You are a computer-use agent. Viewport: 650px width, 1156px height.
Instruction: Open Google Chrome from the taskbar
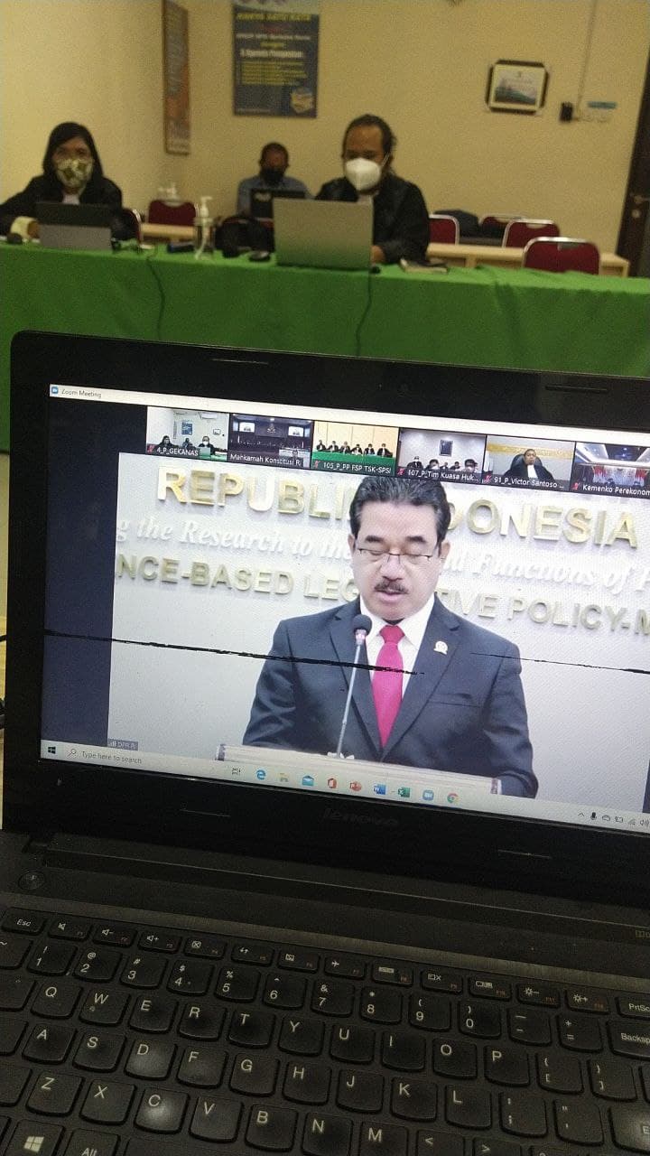point(451,797)
